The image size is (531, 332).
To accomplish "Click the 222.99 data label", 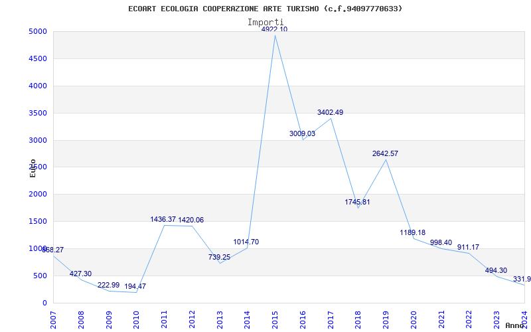I will [108, 286].
